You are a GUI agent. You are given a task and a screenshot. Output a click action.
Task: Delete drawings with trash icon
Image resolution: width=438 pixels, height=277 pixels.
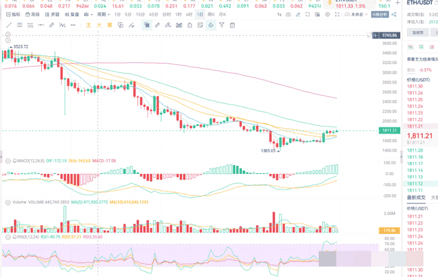coord(232,25)
